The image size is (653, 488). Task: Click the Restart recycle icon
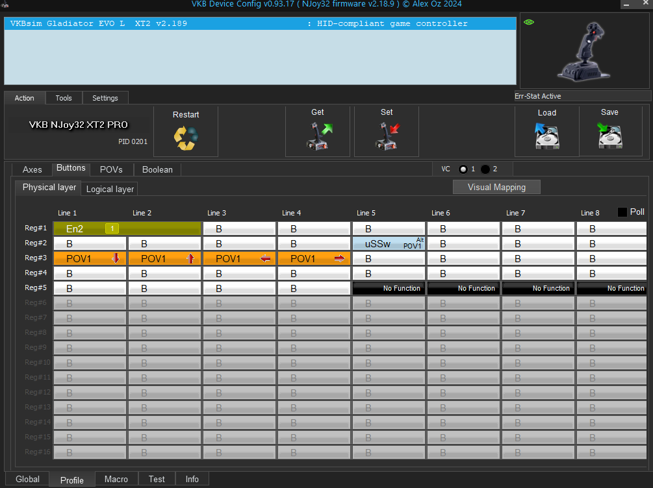click(186, 138)
